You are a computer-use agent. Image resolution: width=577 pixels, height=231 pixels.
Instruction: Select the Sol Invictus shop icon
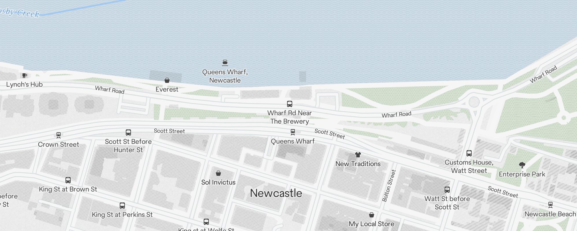click(218, 173)
